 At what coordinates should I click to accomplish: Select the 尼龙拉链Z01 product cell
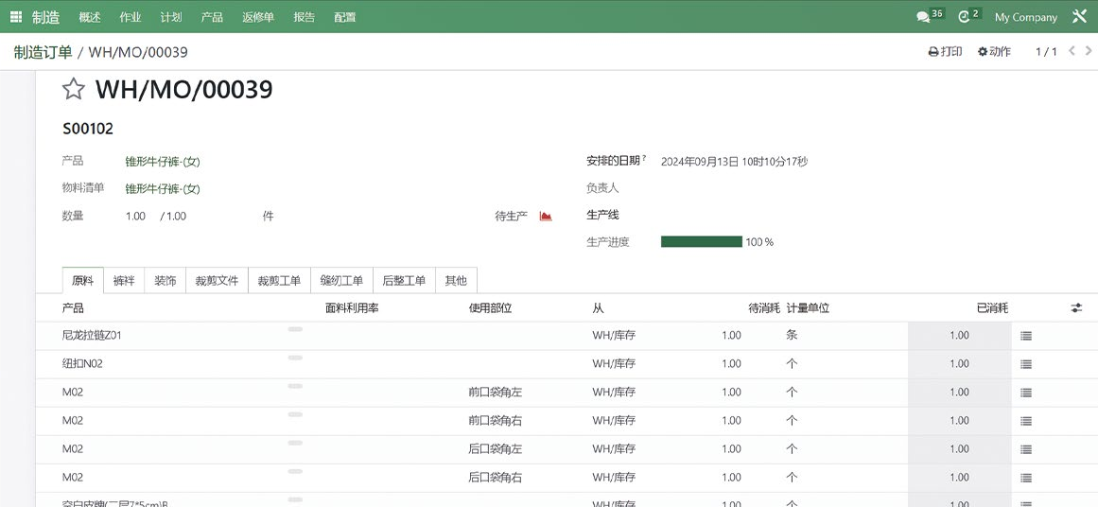(x=92, y=336)
